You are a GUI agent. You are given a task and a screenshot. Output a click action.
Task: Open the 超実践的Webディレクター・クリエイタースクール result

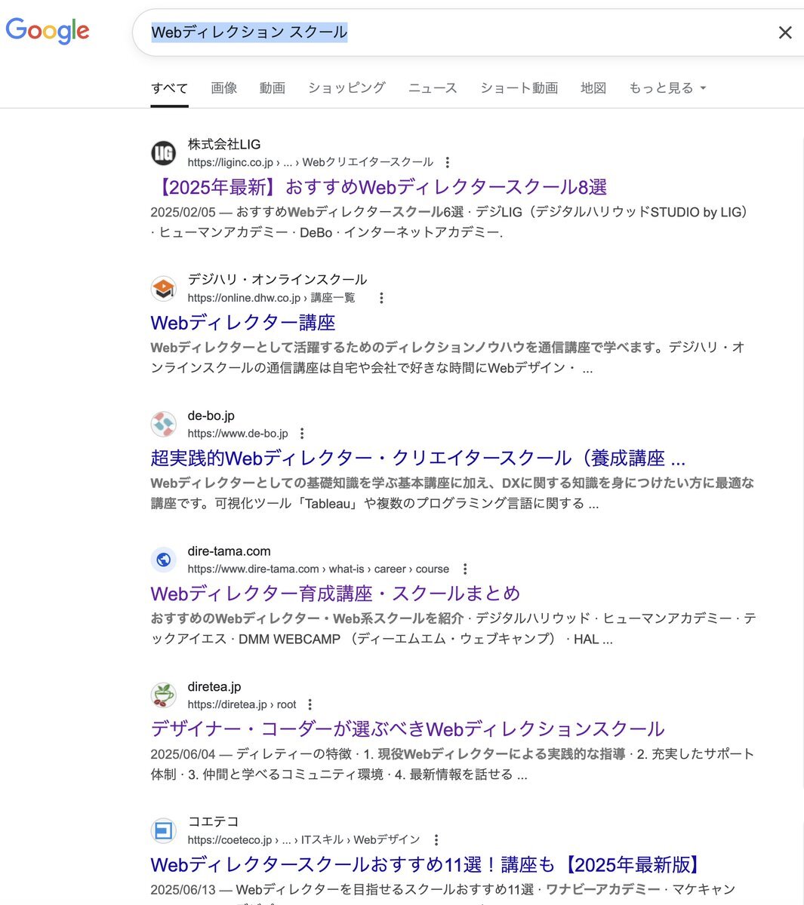pos(418,459)
